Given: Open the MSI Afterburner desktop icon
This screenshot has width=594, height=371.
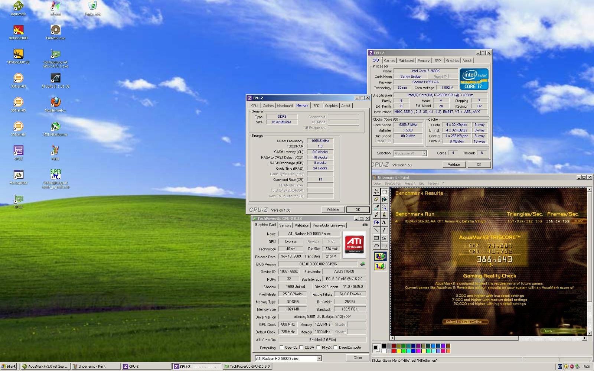Looking at the screenshot, I should tap(55, 129).
